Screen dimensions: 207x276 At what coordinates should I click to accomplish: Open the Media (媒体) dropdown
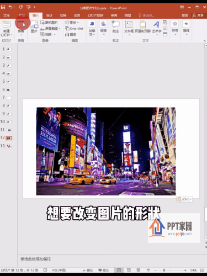point(186,28)
